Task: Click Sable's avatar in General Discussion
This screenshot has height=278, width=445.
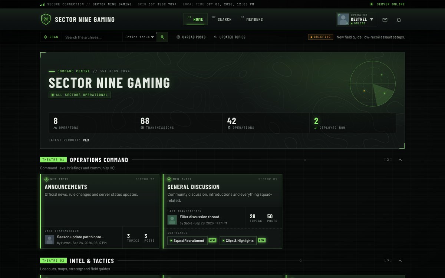Action: [x=172, y=220]
